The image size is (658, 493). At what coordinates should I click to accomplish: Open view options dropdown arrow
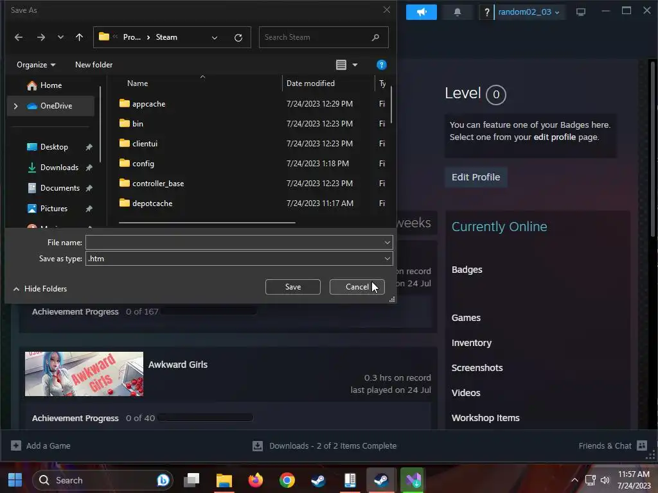pos(355,65)
